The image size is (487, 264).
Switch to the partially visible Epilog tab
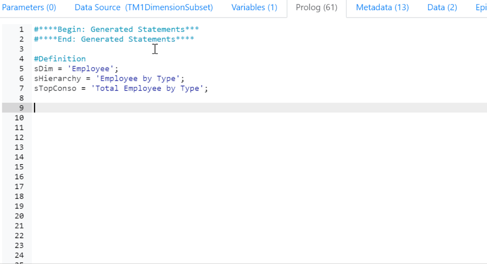tap(480, 8)
